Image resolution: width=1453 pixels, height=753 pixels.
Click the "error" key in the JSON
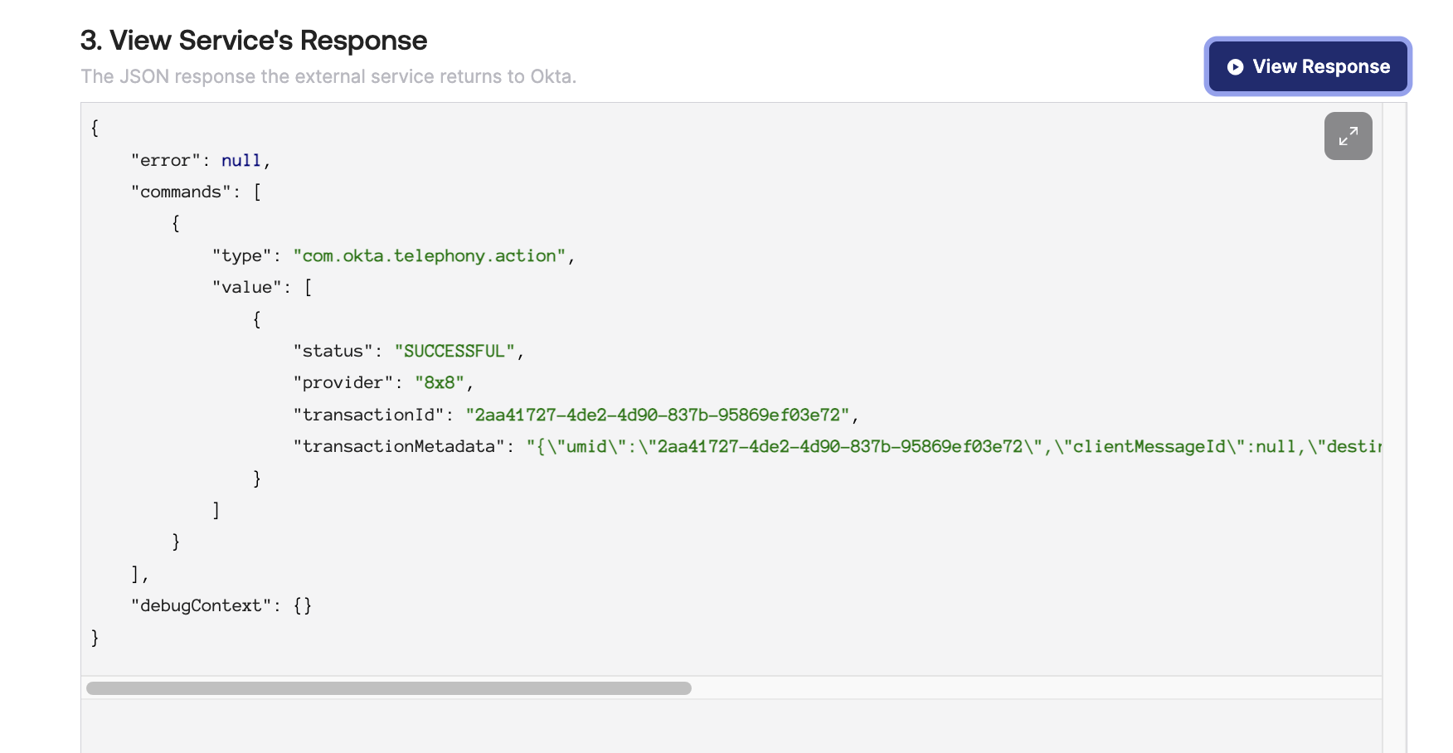pos(165,160)
